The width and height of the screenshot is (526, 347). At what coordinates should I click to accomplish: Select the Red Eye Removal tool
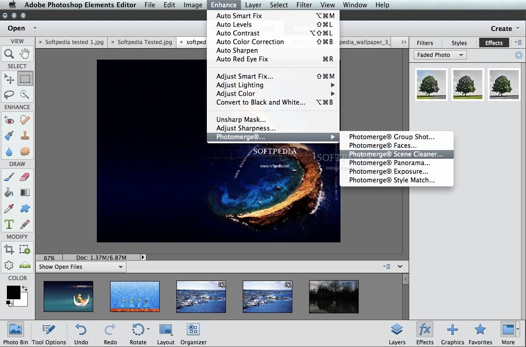pos(9,120)
